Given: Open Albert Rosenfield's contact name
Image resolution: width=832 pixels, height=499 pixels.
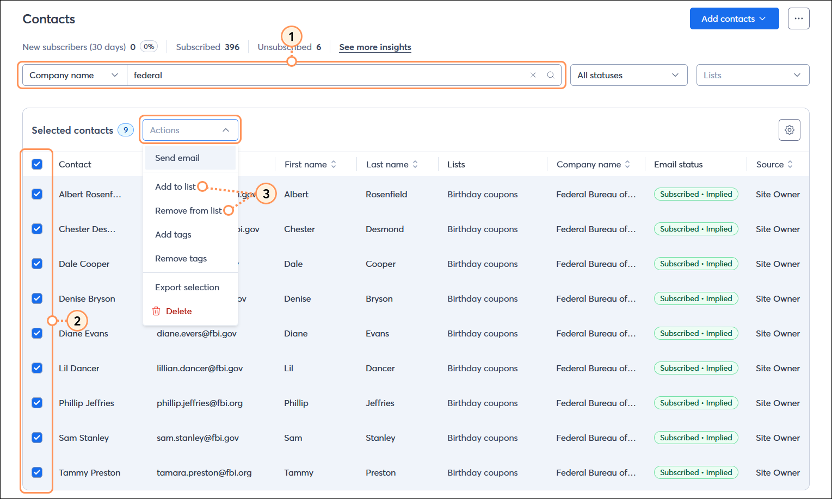Looking at the screenshot, I should (x=90, y=194).
